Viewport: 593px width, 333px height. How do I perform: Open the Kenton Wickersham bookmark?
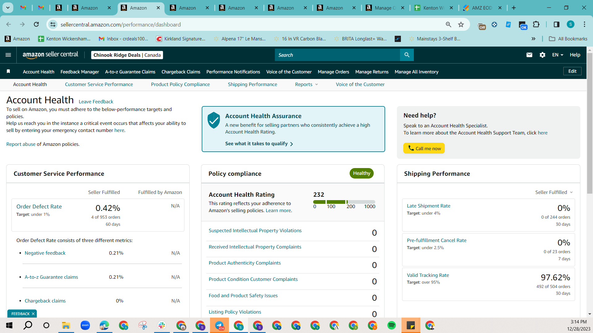click(64, 39)
